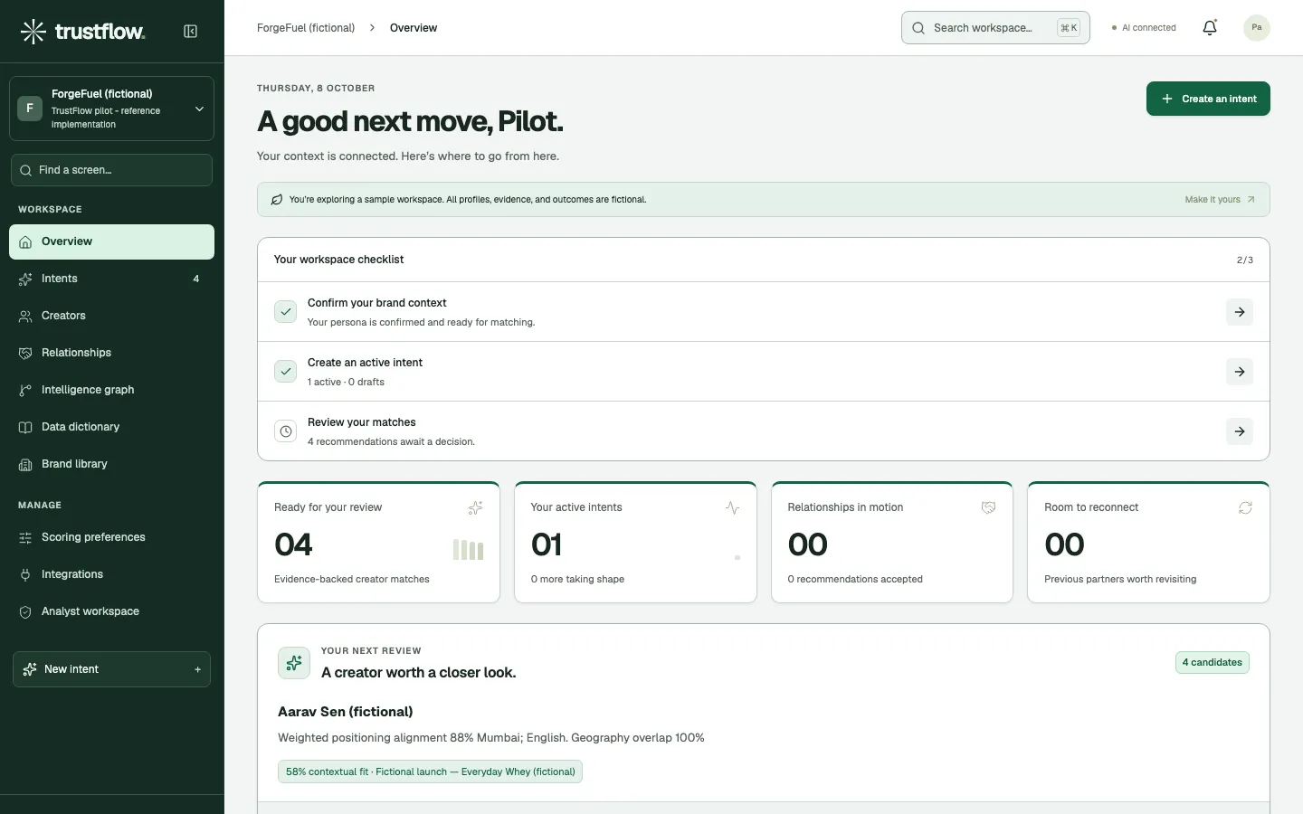Click the Overview home icon
1303x814 pixels.
25,242
